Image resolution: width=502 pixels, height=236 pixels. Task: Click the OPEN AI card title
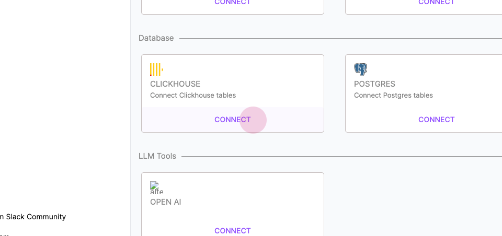(166, 202)
